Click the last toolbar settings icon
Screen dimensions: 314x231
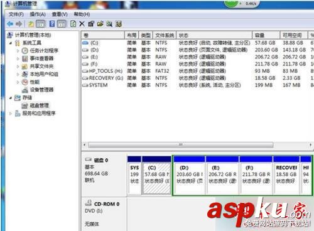pos(119,24)
